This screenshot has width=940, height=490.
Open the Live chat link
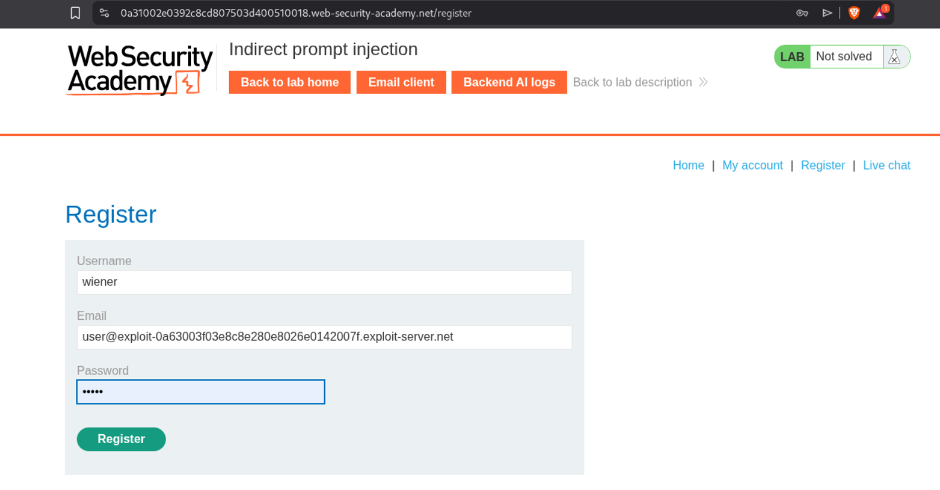[x=887, y=166]
